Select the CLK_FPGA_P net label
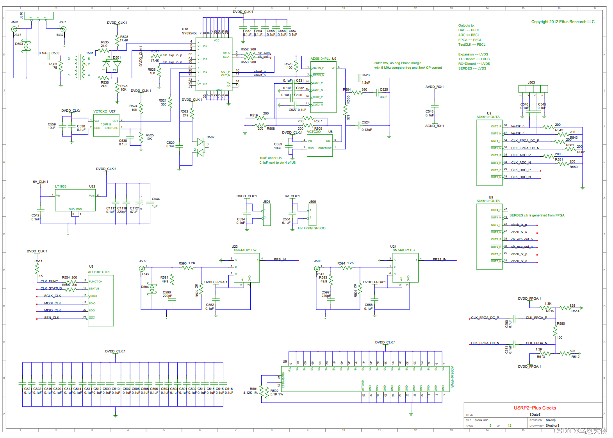This screenshot has width=613, height=438. pos(536,318)
